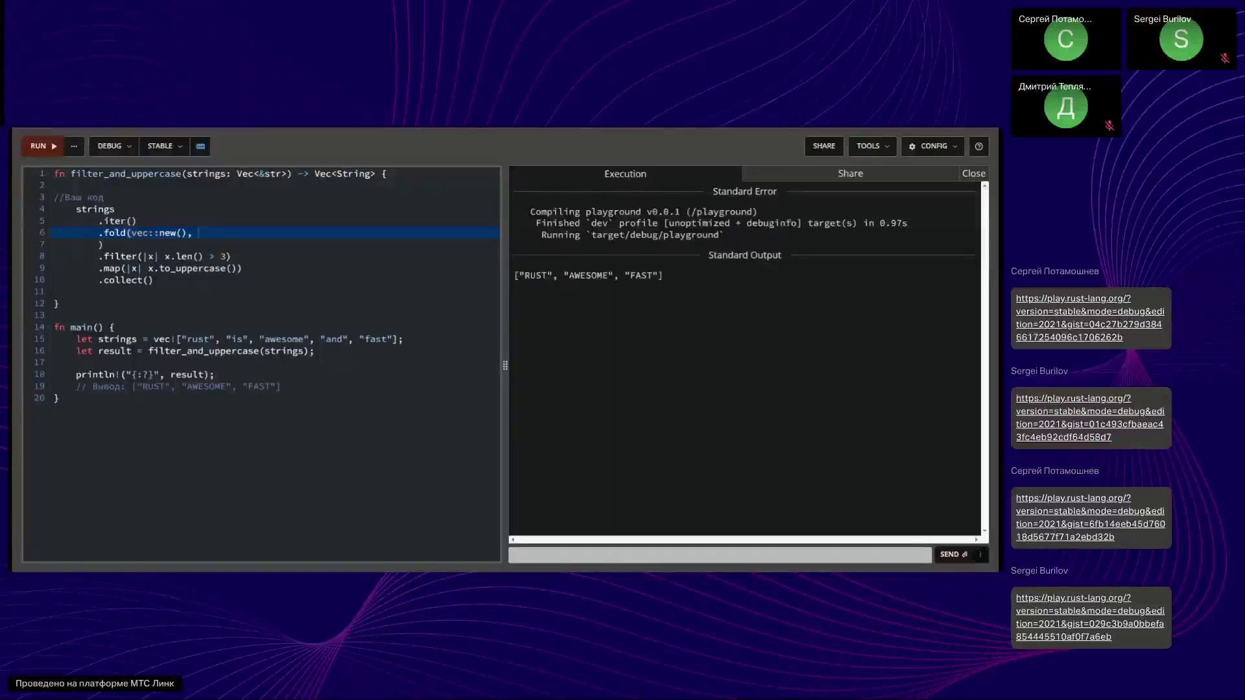1245x700 pixels.
Task: Click the SEND button in the chat bar
Action: (x=953, y=555)
